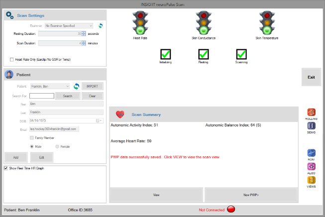This screenshot has height=217, width=325.
Task: Adjust the Scan Duration spinner arrows
Action: pos(84,43)
